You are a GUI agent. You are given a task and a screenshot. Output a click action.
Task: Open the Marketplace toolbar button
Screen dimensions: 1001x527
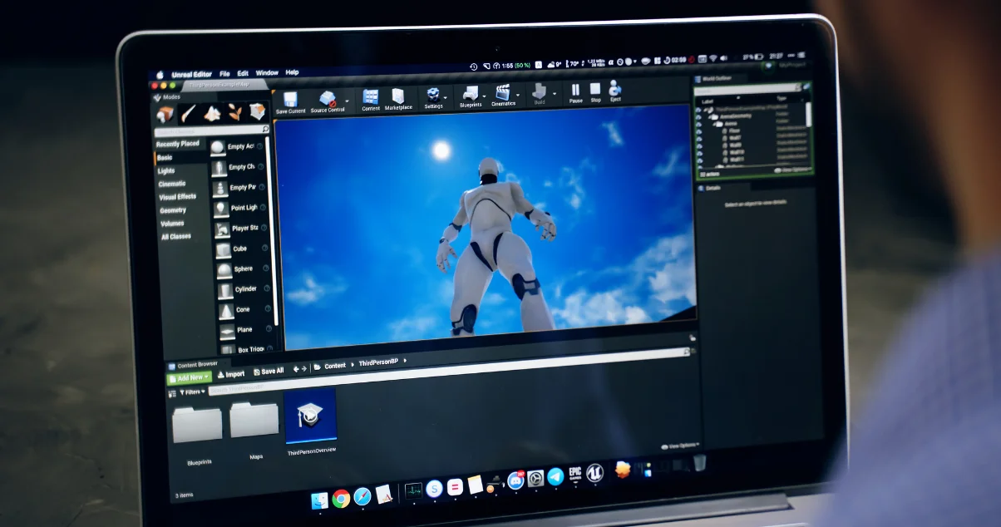(x=398, y=99)
